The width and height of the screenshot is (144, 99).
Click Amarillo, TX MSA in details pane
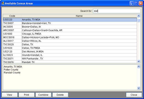tap(13, 67)
